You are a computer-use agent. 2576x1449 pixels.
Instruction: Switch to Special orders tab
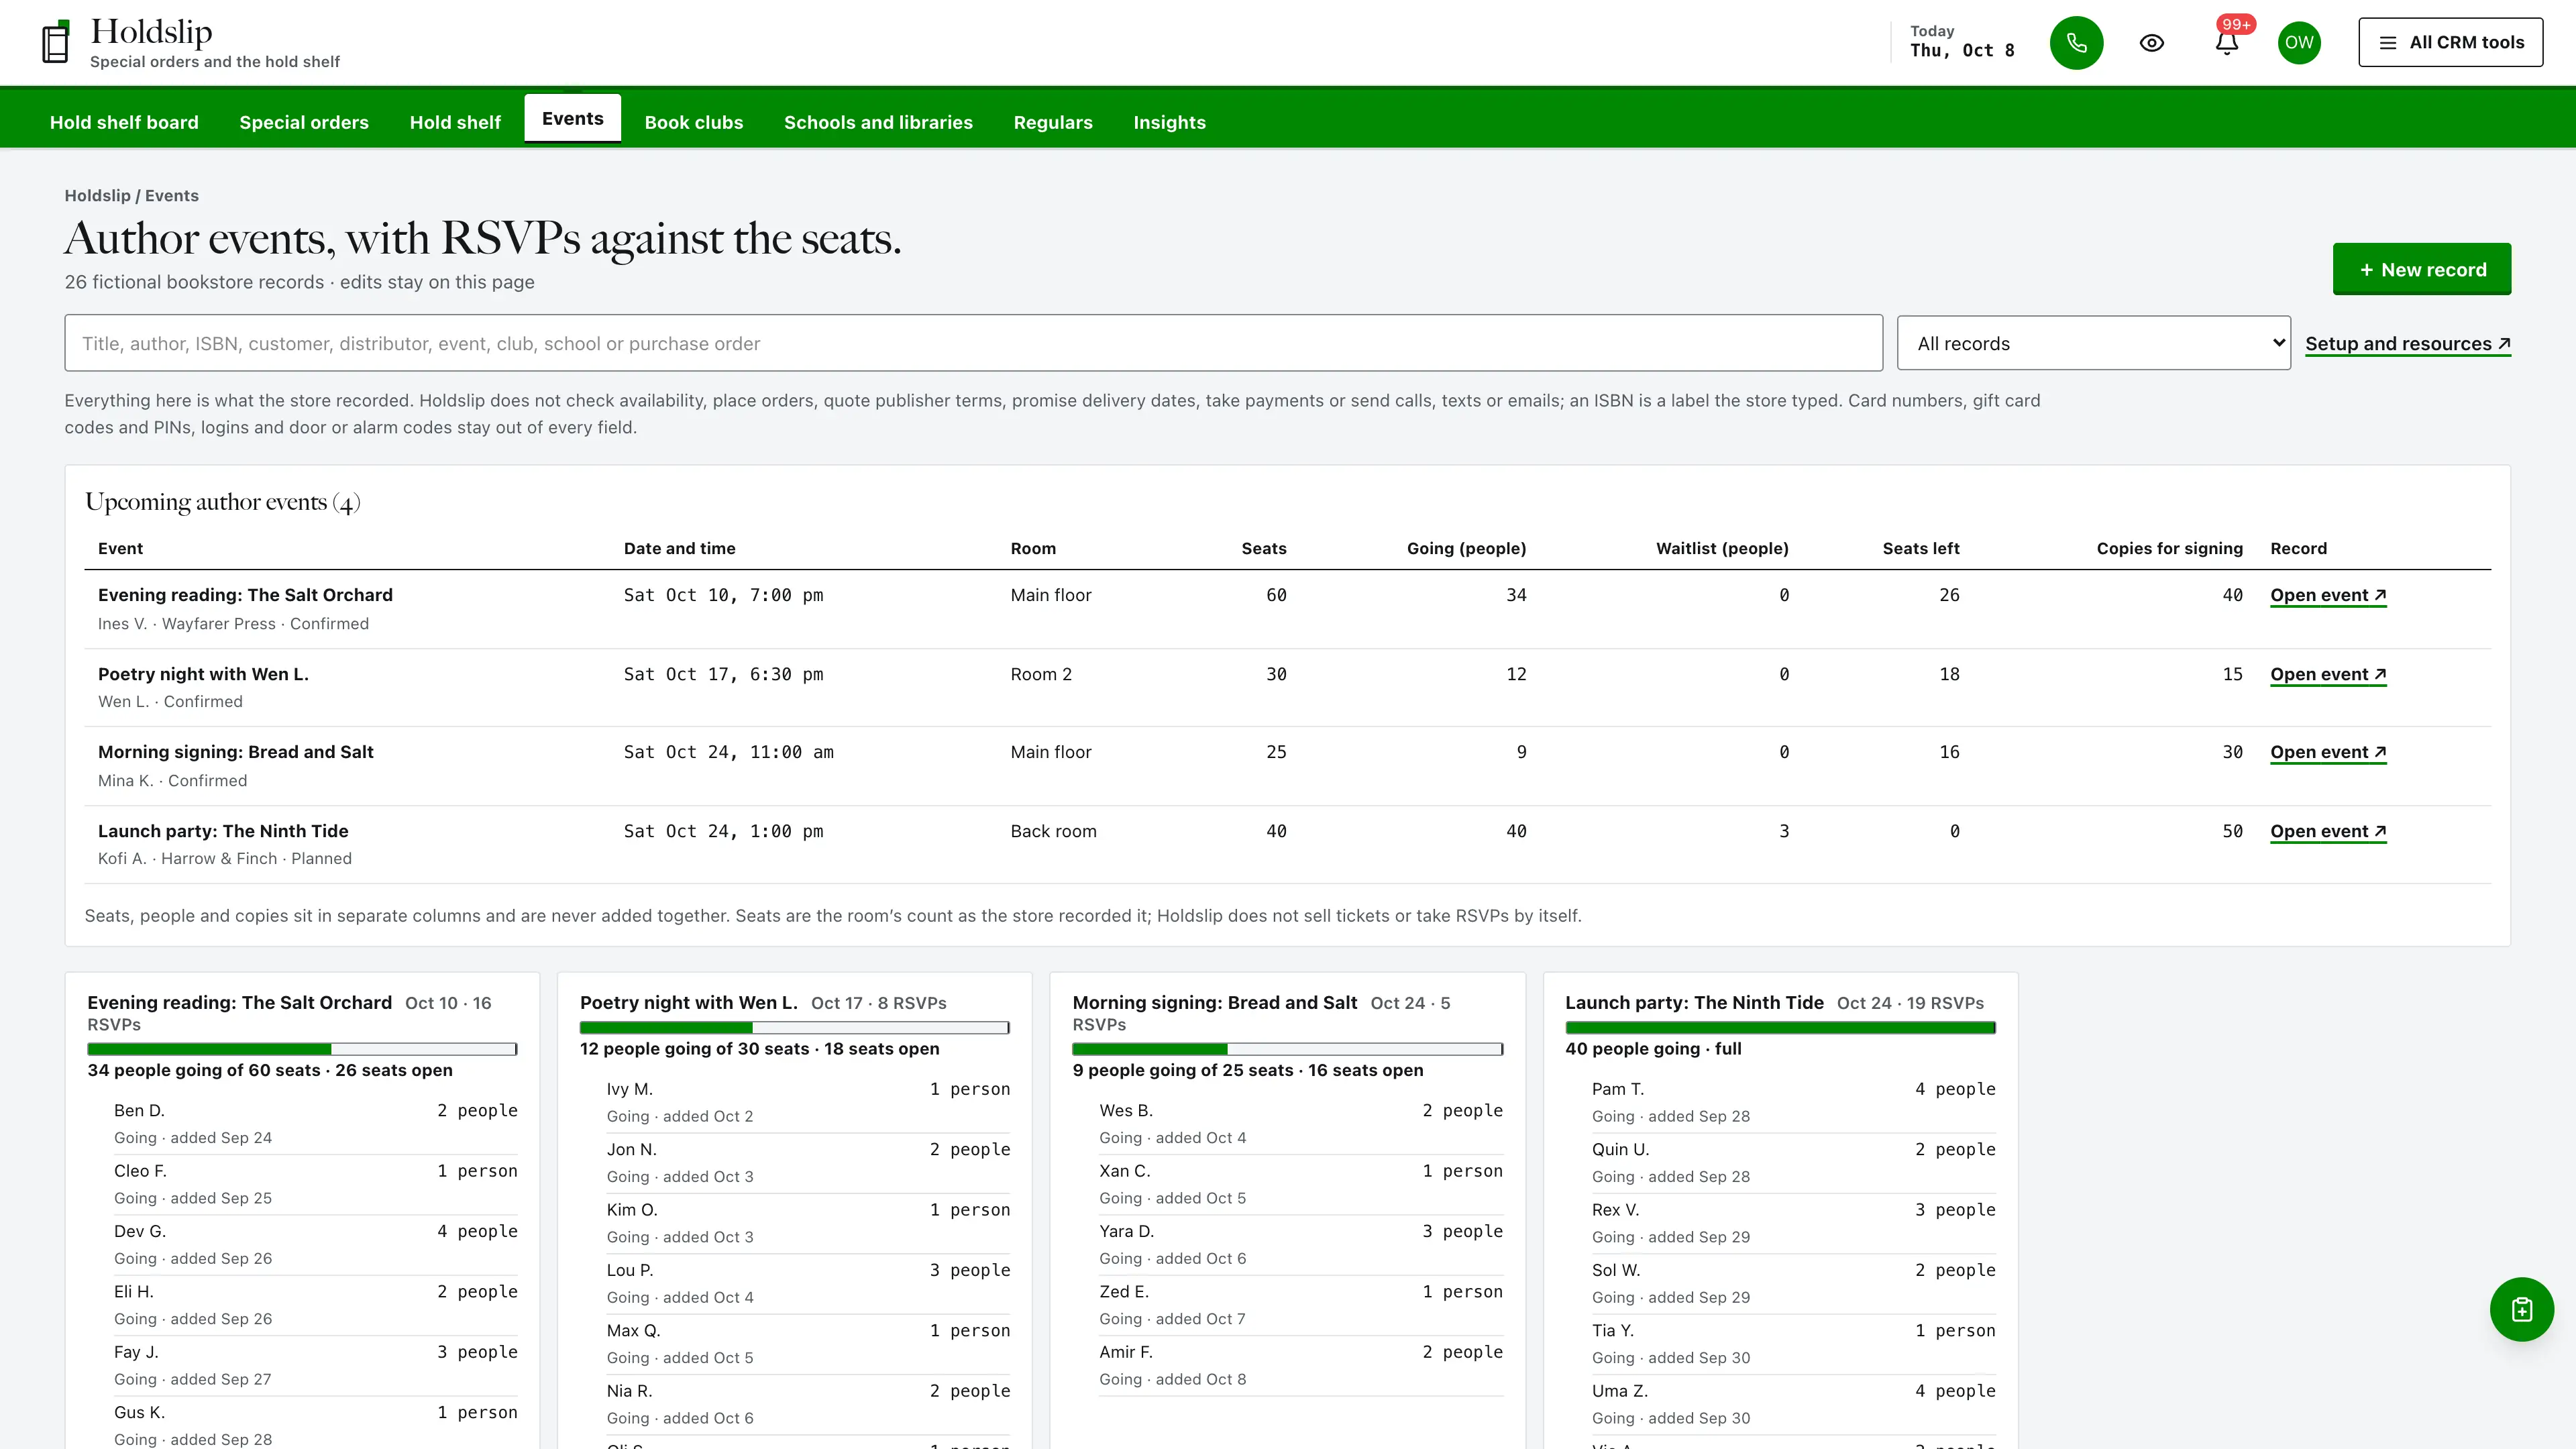pyautogui.click(x=304, y=122)
